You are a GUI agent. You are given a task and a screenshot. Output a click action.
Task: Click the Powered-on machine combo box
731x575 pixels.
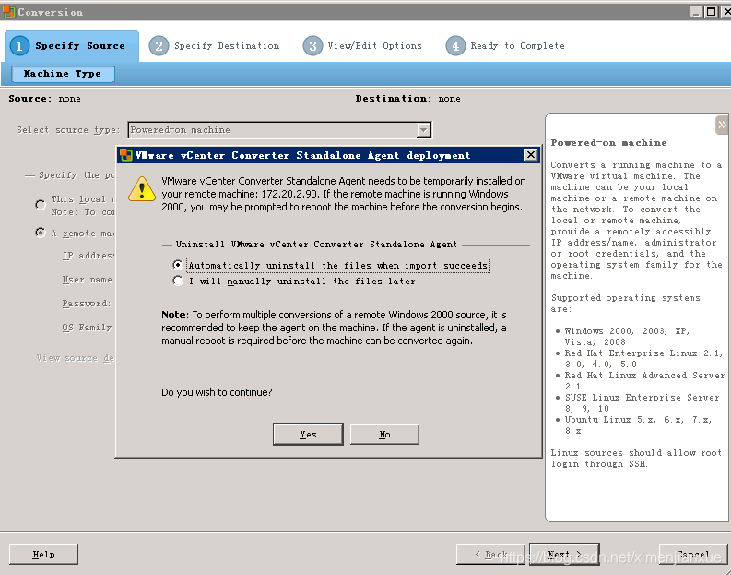[x=279, y=130]
